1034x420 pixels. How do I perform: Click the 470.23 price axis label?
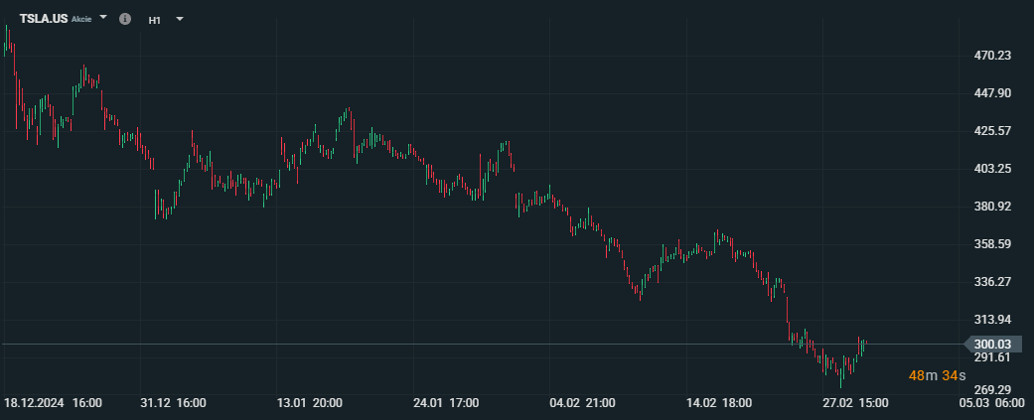pyautogui.click(x=992, y=56)
